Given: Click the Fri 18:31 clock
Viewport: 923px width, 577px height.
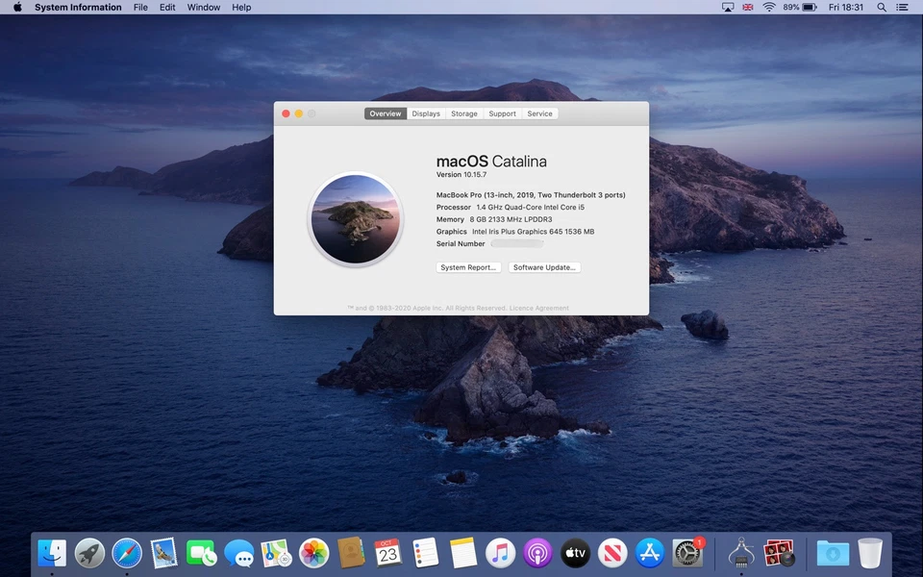Looking at the screenshot, I should 846,7.
